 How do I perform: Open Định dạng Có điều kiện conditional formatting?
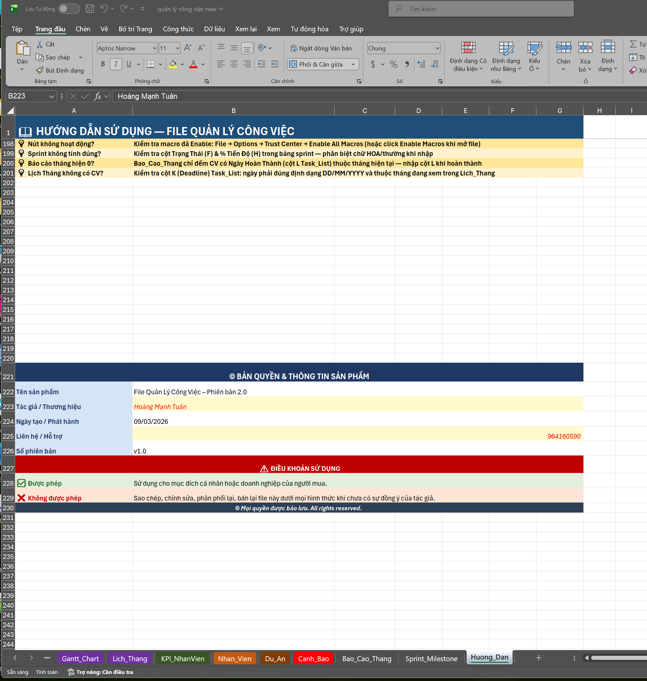click(468, 56)
